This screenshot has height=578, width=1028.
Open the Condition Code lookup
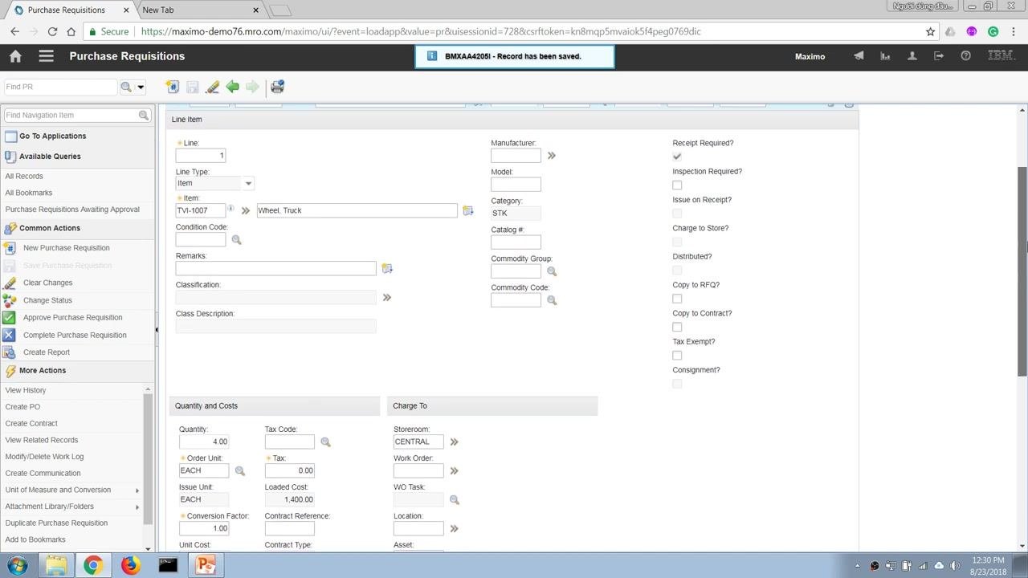tap(236, 239)
